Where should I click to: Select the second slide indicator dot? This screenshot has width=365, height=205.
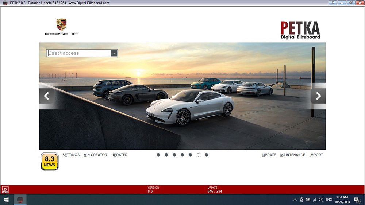pyautogui.click(x=166, y=155)
